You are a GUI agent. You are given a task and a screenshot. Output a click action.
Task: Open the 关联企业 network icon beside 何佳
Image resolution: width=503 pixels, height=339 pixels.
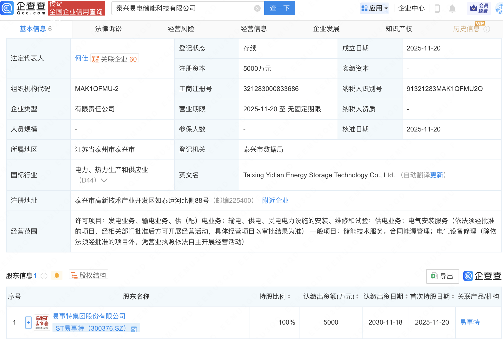click(x=95, y=59)
